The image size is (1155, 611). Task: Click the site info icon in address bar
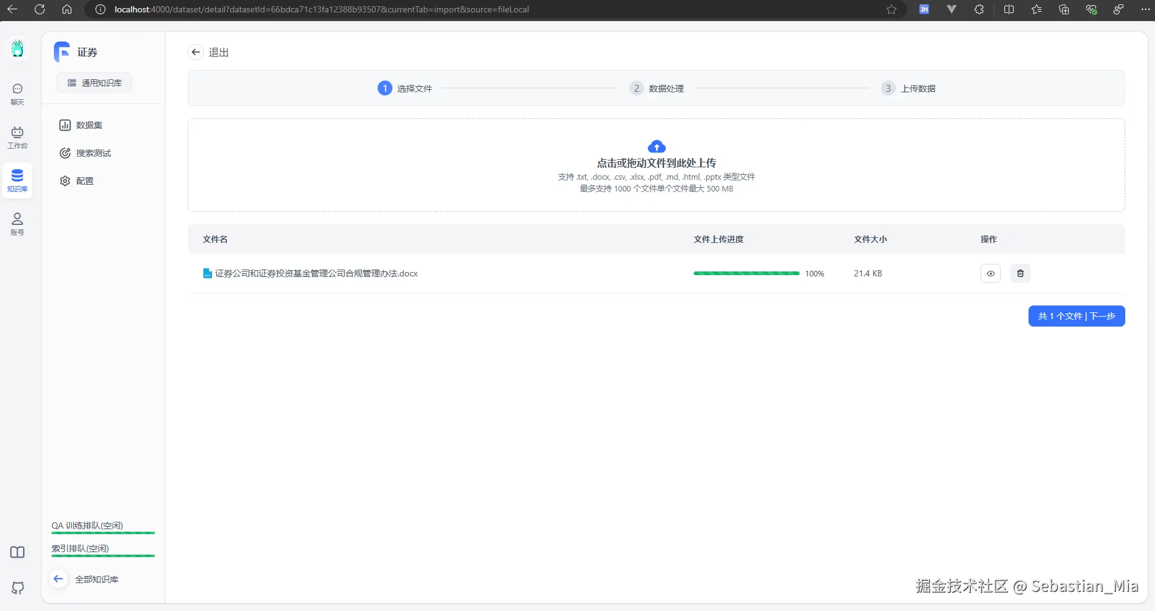pyautogui.click(x=100, y=9)
